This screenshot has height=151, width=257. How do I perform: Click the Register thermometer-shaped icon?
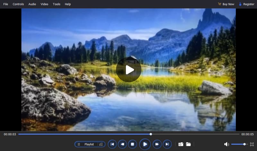pyautogui.click(x=240, y=4)
